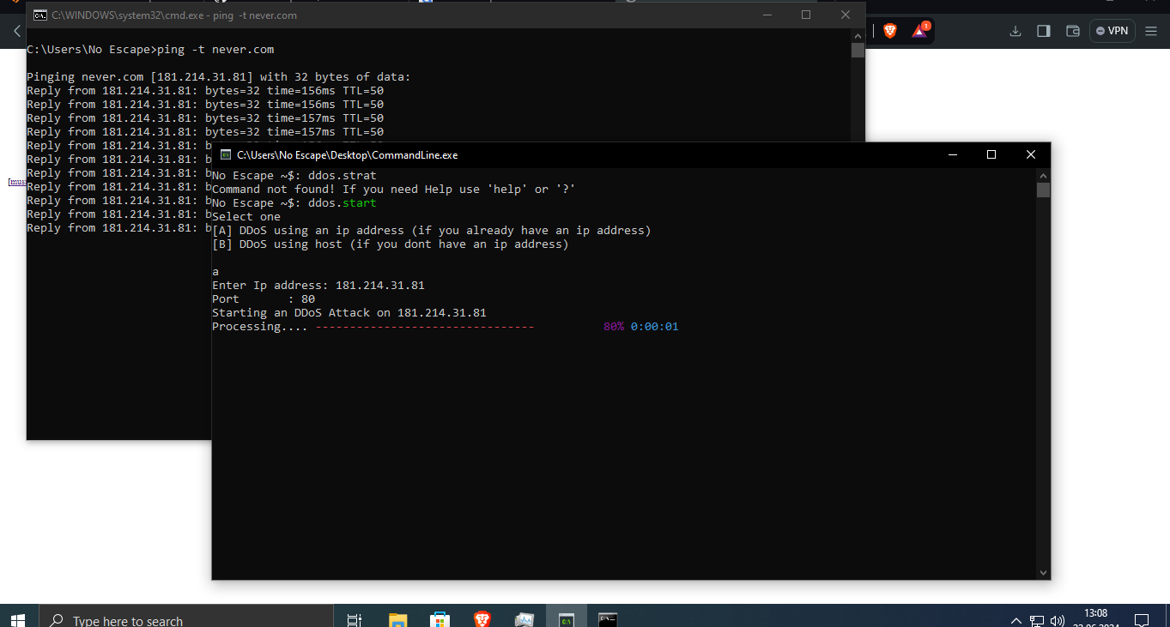Toggle the Brave sidebar panel

pos(1043,30)
